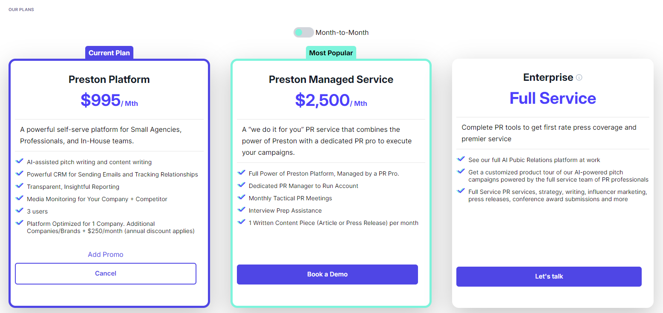This screenshot has height=313, width=663.
Task: Click checkmark next to Powerful CRM feature
Action: 19,174
